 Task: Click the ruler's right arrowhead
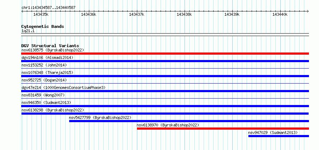pyautogui.click(x=308, y=11)
